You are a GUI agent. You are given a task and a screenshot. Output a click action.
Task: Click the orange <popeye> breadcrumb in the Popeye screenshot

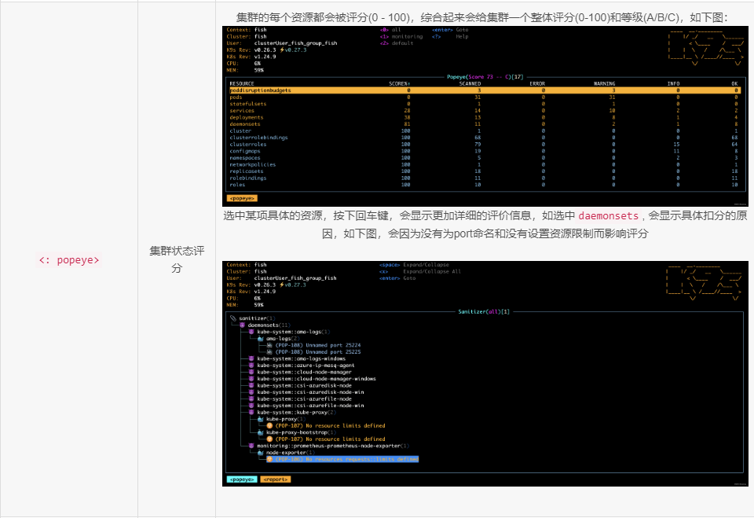[x=242, y=198]
